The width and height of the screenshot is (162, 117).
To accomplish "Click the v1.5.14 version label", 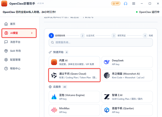I will pos(40,4).
